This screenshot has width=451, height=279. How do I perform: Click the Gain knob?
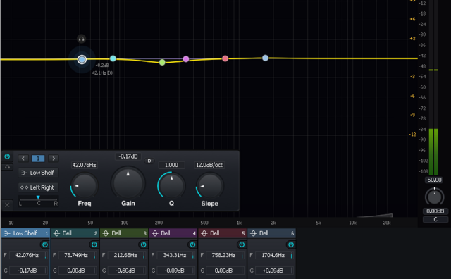(128, 182)
